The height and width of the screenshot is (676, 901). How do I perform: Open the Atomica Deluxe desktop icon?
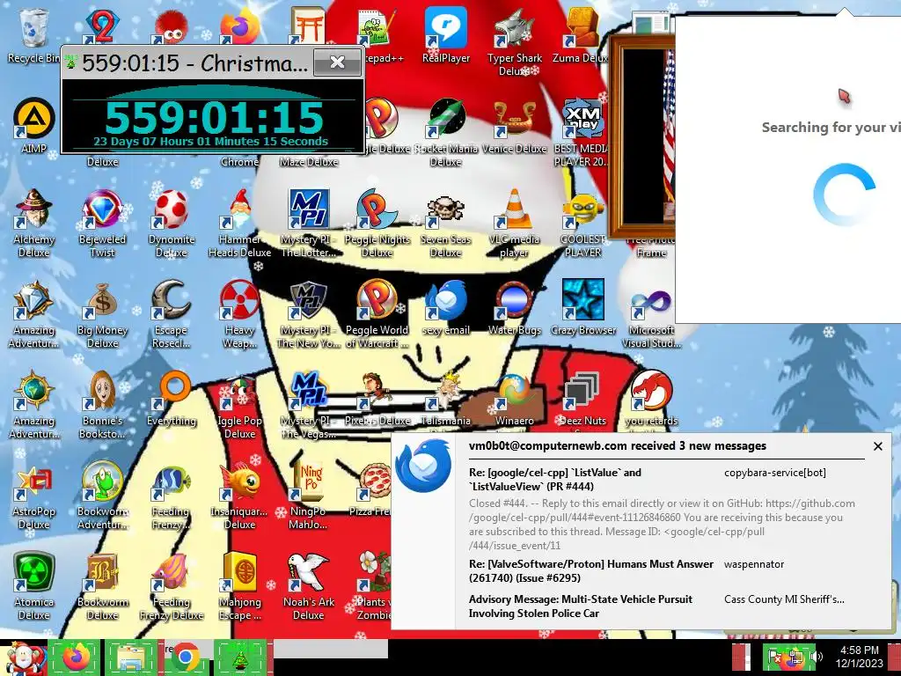pyautogui.click(x=33, y=585)
